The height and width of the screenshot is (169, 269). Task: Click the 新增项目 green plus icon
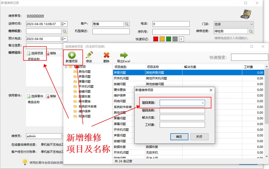pos(72,55)
